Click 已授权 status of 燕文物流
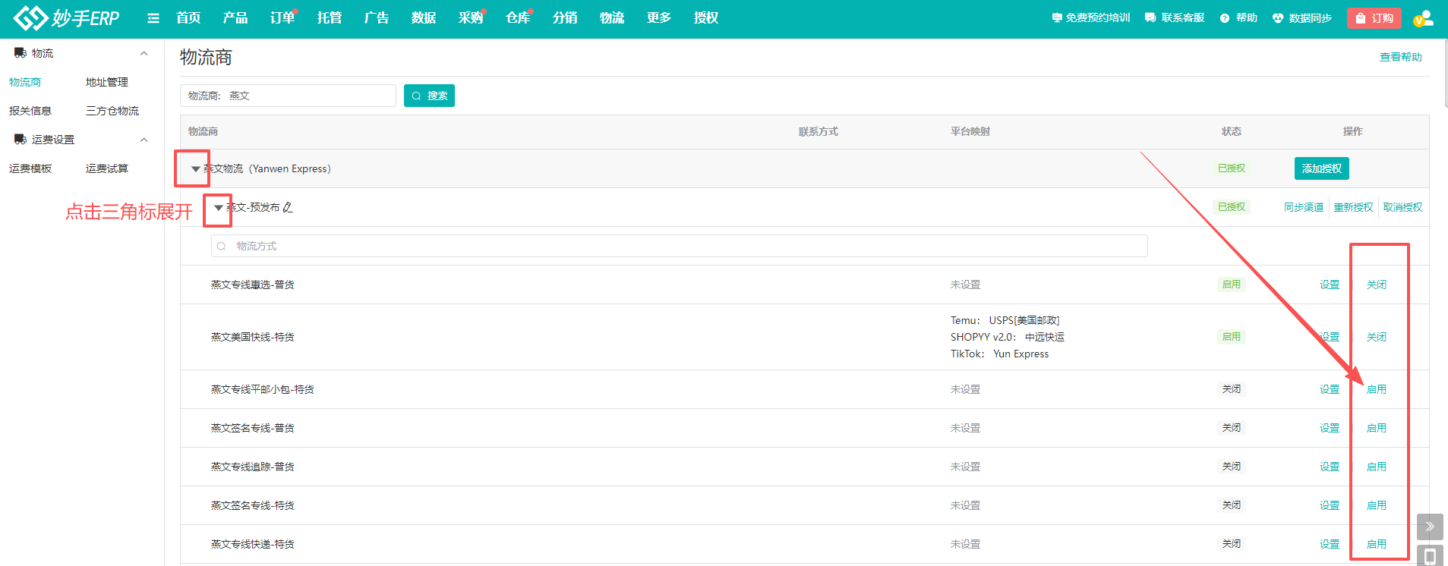The width and height of the screenshot is (1448, 566). [1232, 168]
